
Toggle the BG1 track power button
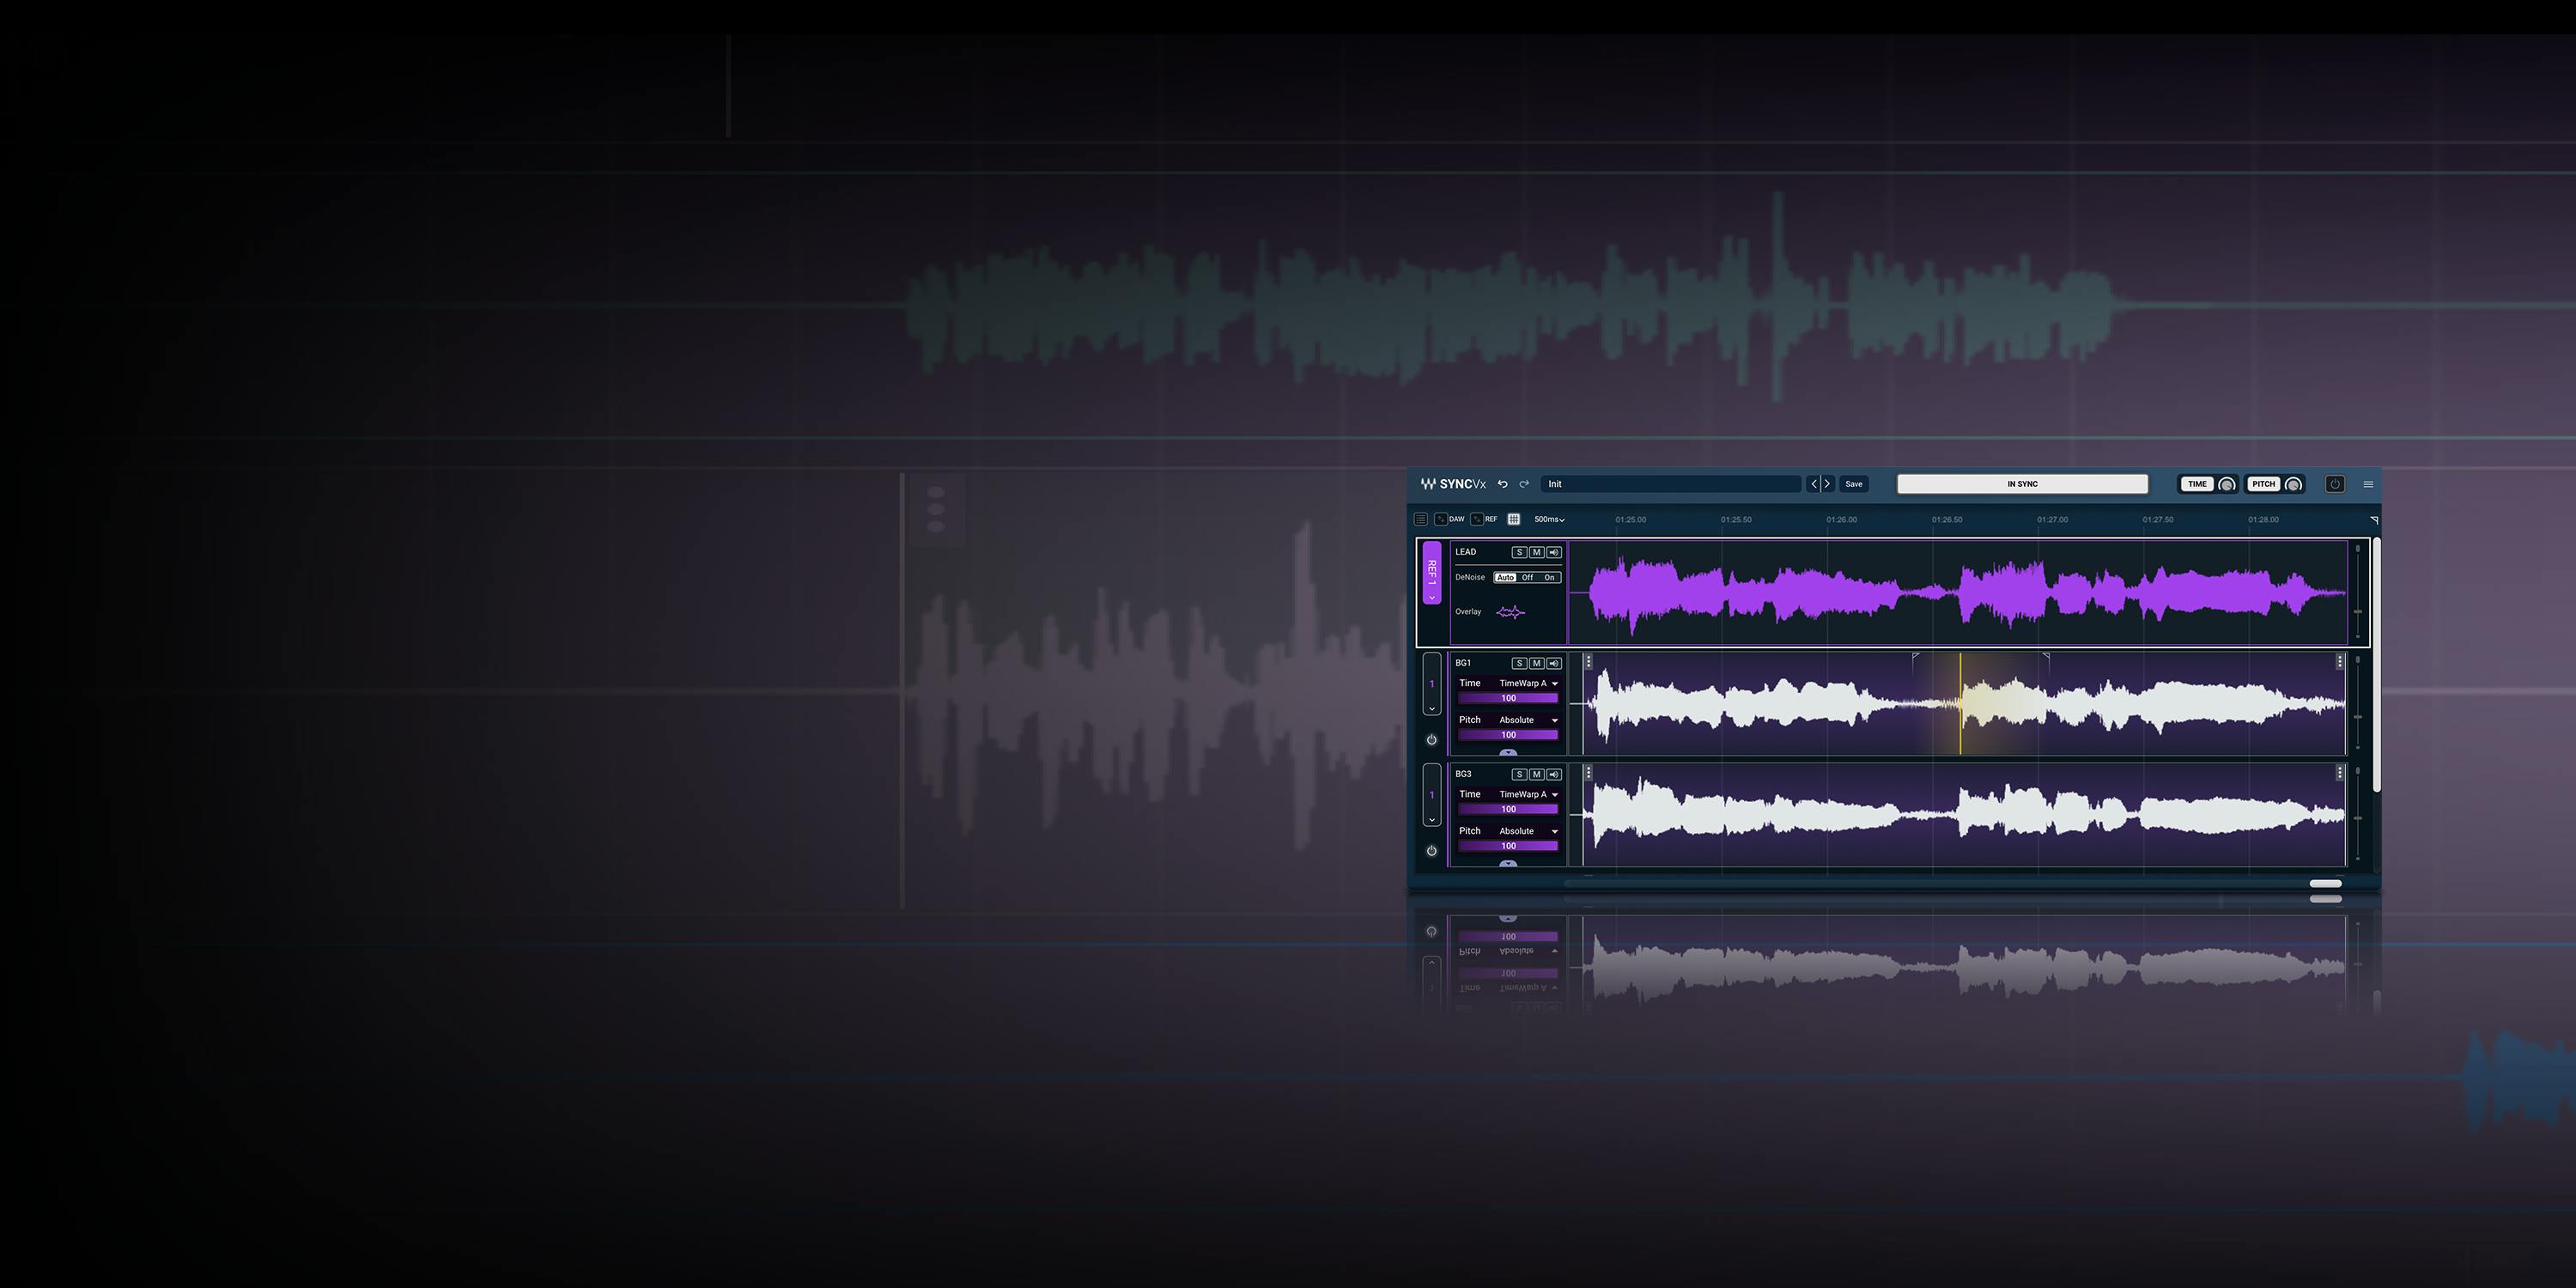pos(1431,740)
